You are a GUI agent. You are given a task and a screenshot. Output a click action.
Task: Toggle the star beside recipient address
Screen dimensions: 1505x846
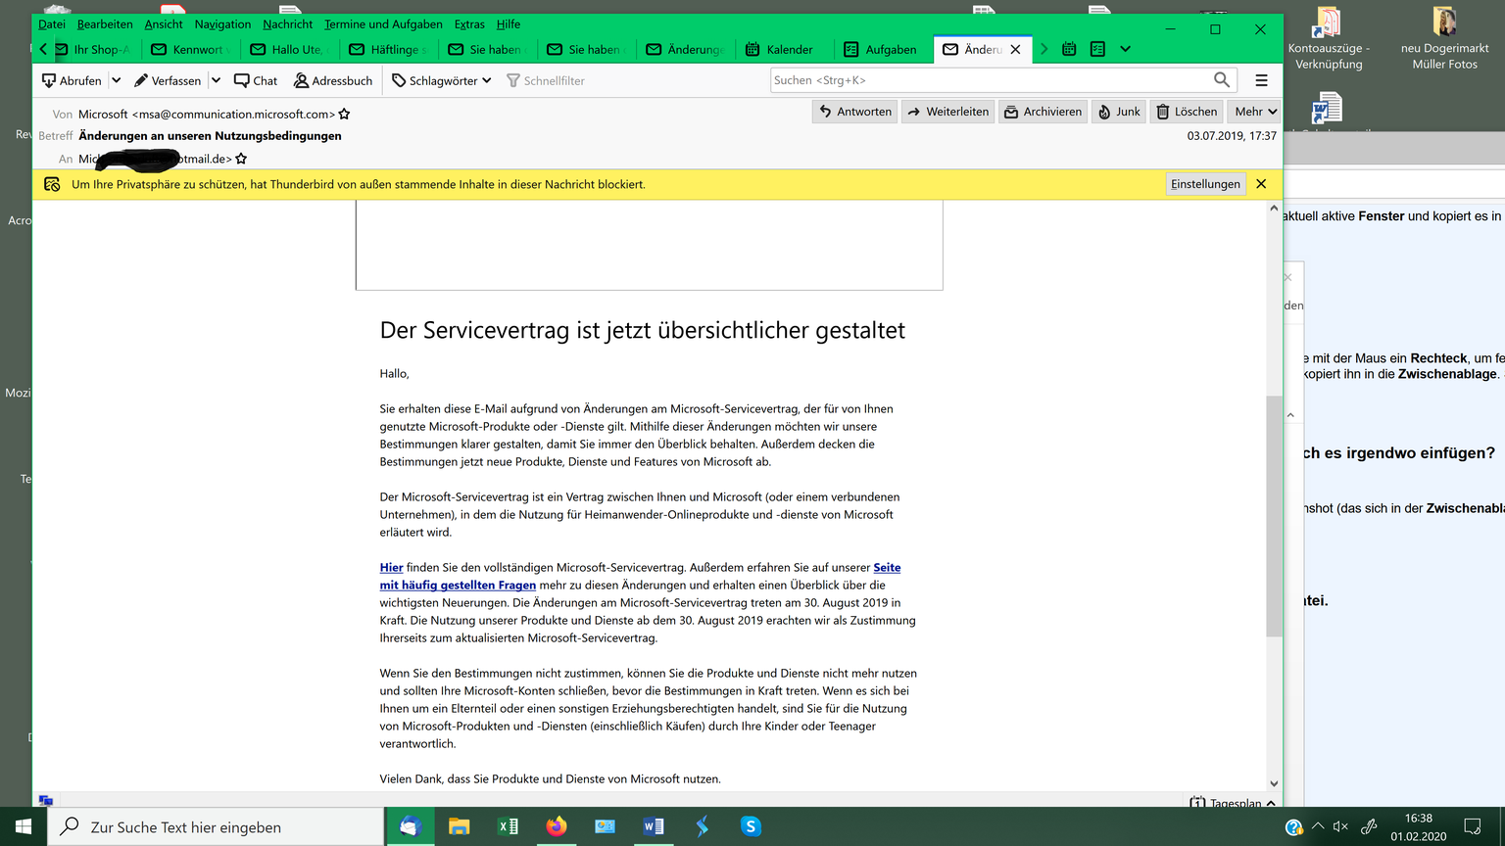[241, 159]
